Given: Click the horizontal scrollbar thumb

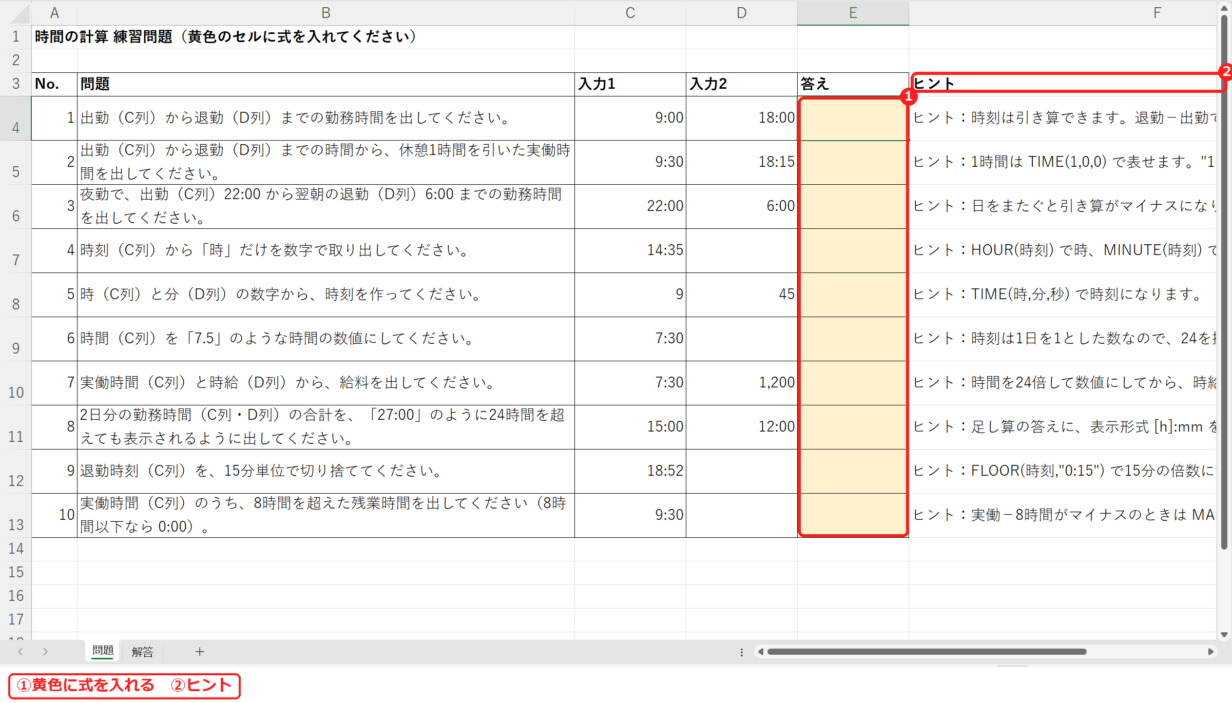Looking at the screenshot, I should click(927, 652).
